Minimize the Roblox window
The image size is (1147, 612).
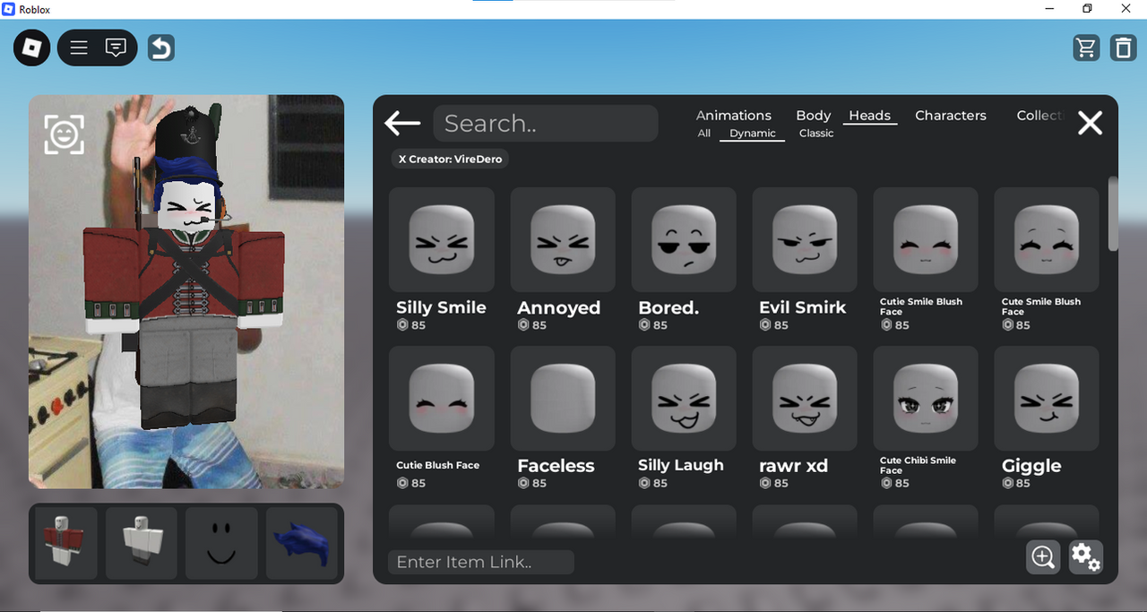[x=1049, y=9]
